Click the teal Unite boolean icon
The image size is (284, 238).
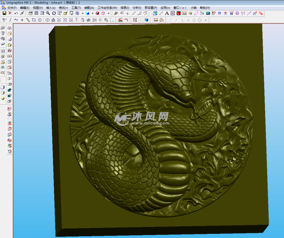9,90
